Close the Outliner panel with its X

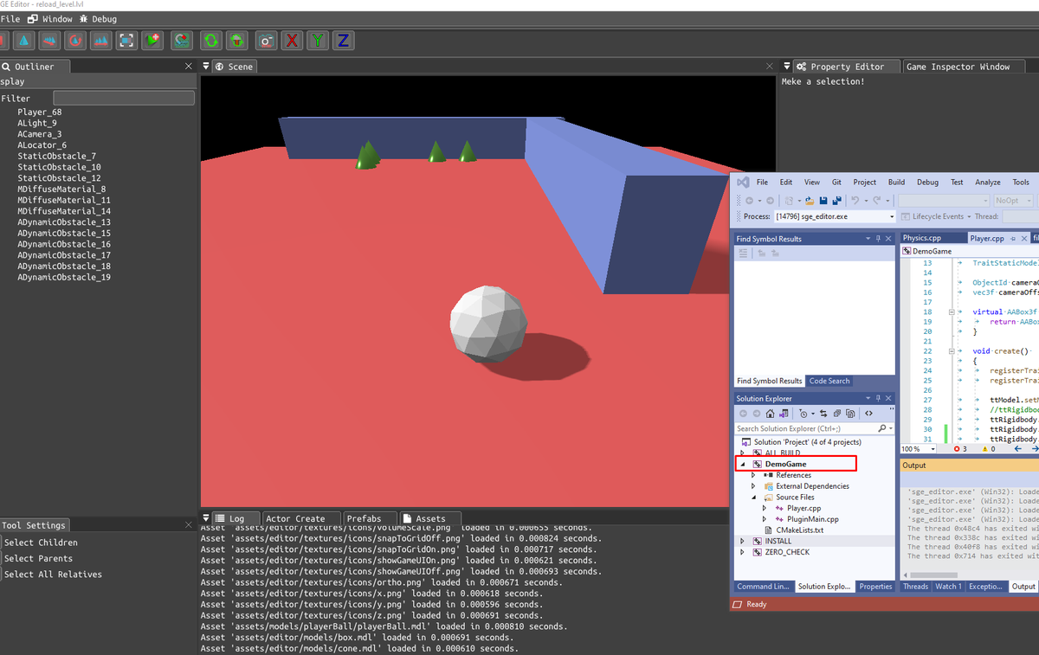(189, 67)
